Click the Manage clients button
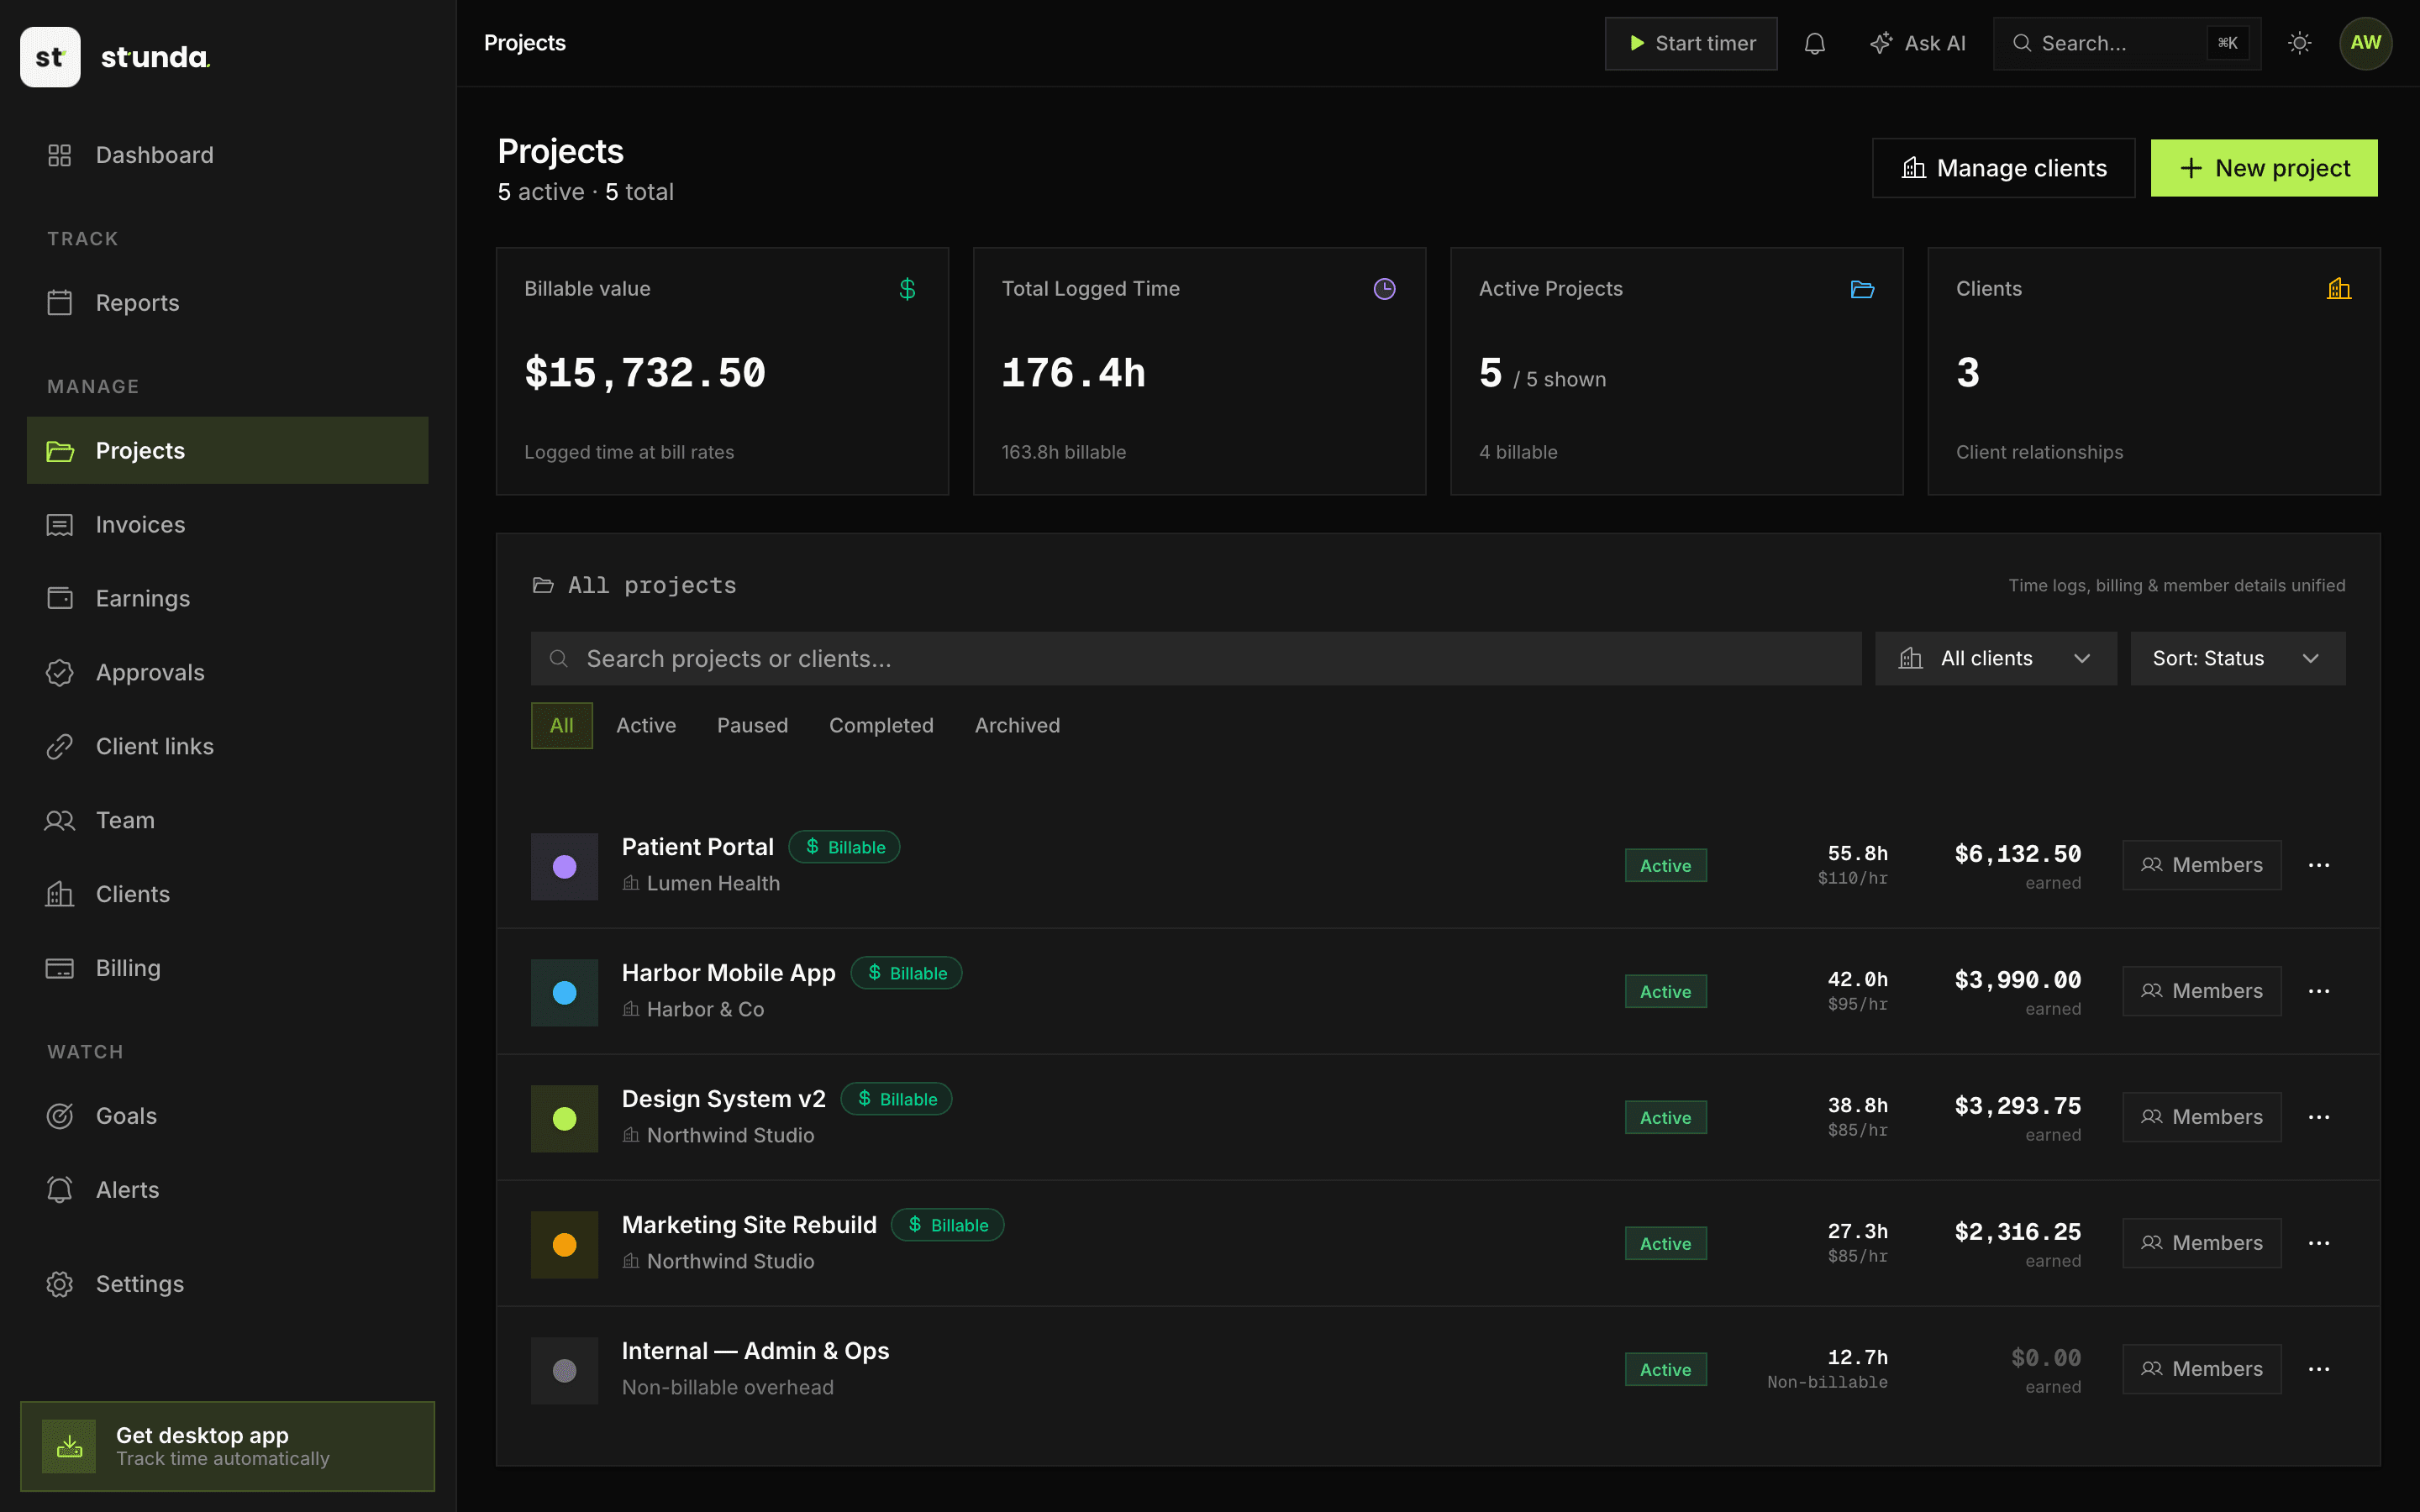Viewport: 2420px width, 1512px height. pos(2003,168)
